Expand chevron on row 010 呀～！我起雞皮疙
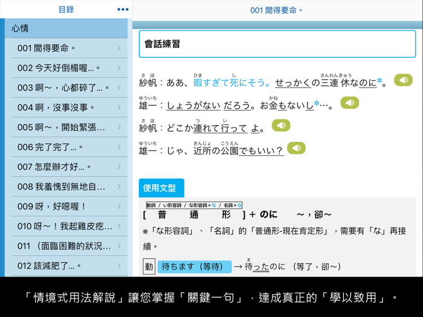Viewport: 423px width, 317px height. [x=119, y=226]
